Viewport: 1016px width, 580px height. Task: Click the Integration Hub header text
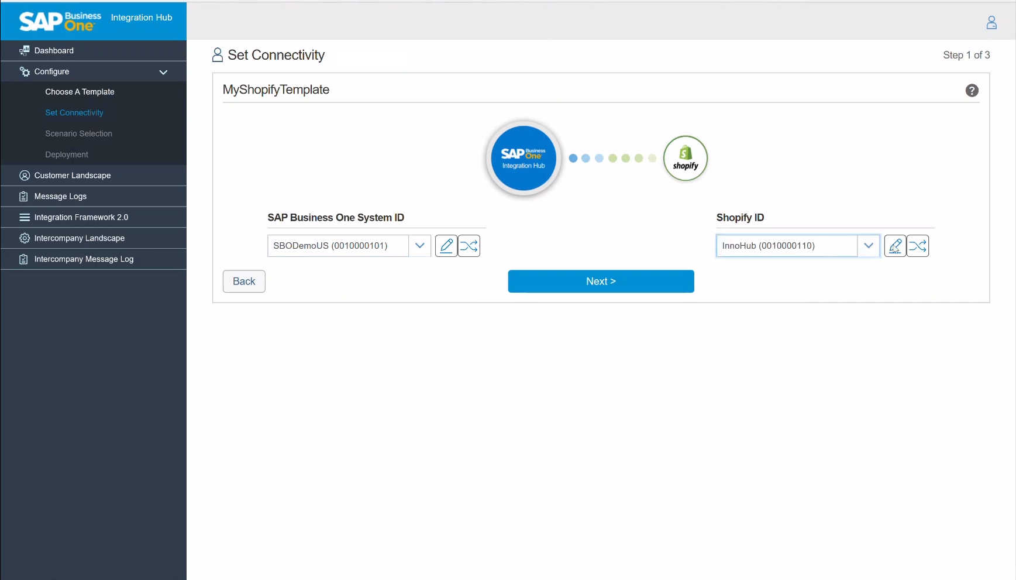pos(142,18)
